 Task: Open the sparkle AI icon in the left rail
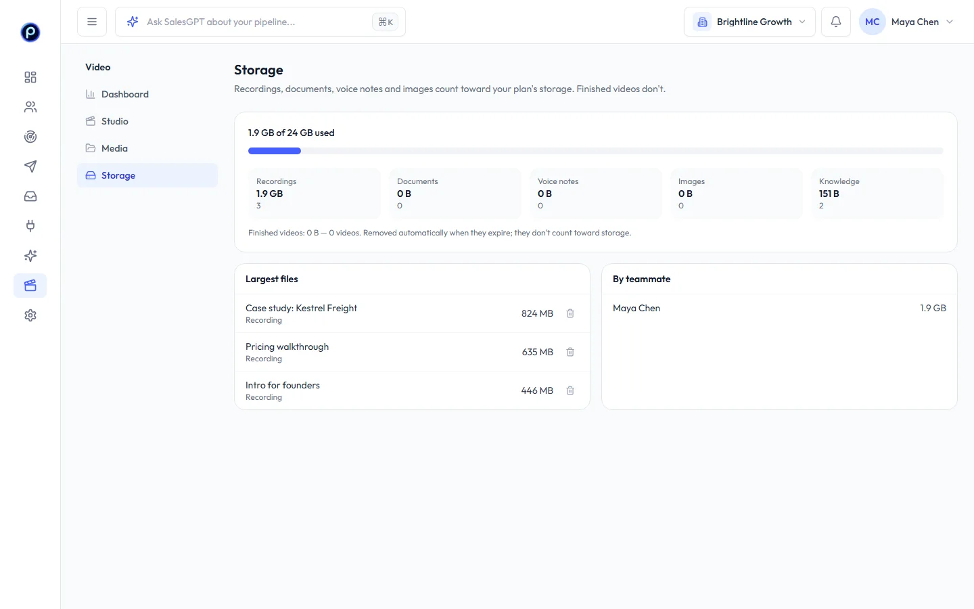click(x=30, y=256)
